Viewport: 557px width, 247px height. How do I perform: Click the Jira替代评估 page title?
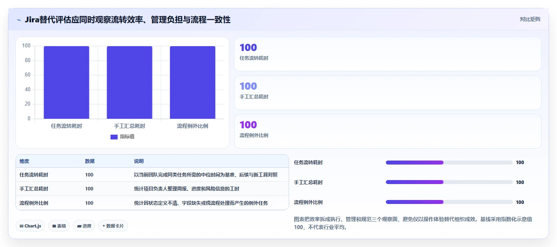127,20
